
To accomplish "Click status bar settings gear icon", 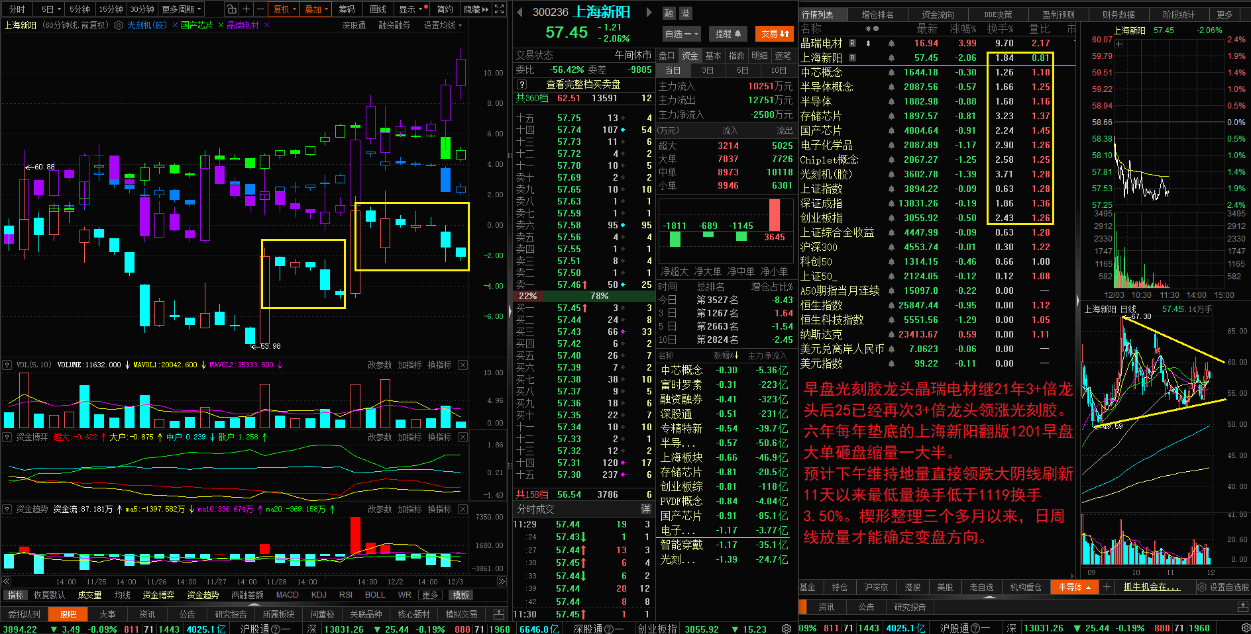I will point(787,629).
